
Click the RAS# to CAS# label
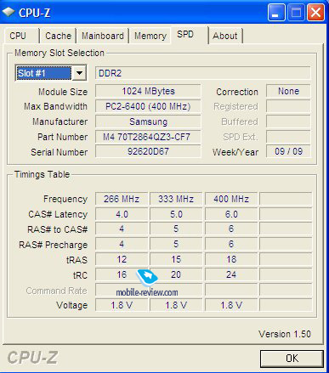click(58, 229)
